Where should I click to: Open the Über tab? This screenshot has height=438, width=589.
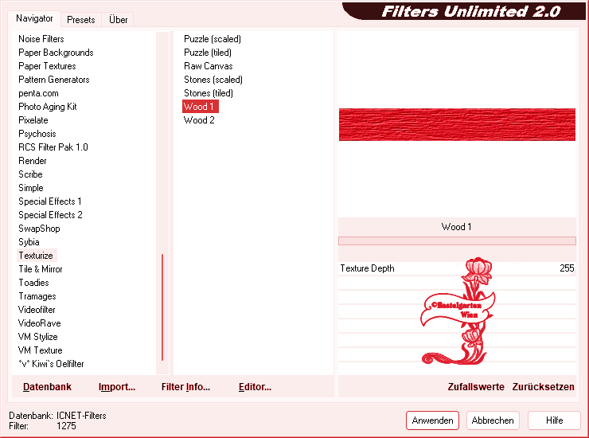click(118, 20)
